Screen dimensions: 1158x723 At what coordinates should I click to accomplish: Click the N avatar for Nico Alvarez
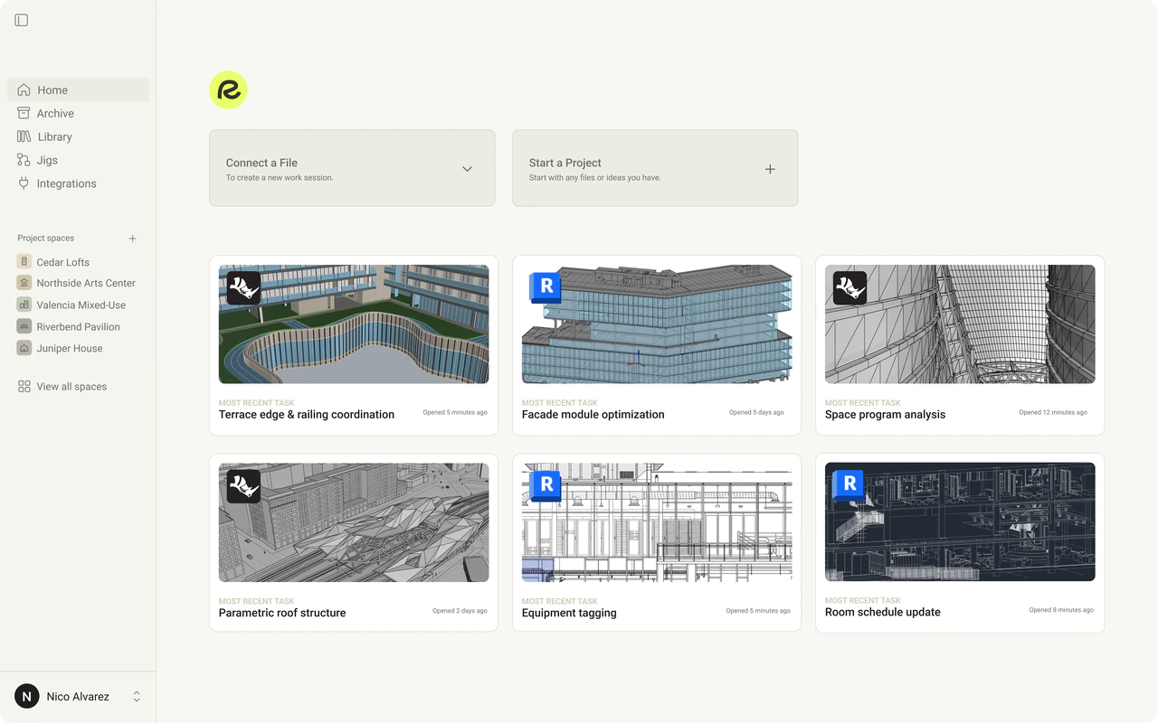point(27,696)
